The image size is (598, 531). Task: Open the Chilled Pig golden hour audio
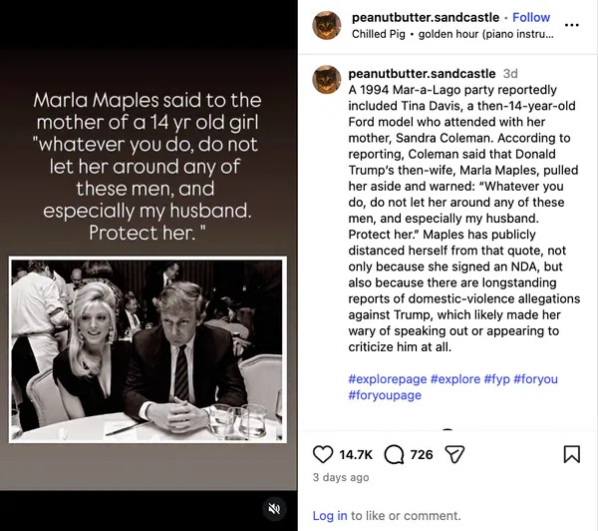pos(448,34)
